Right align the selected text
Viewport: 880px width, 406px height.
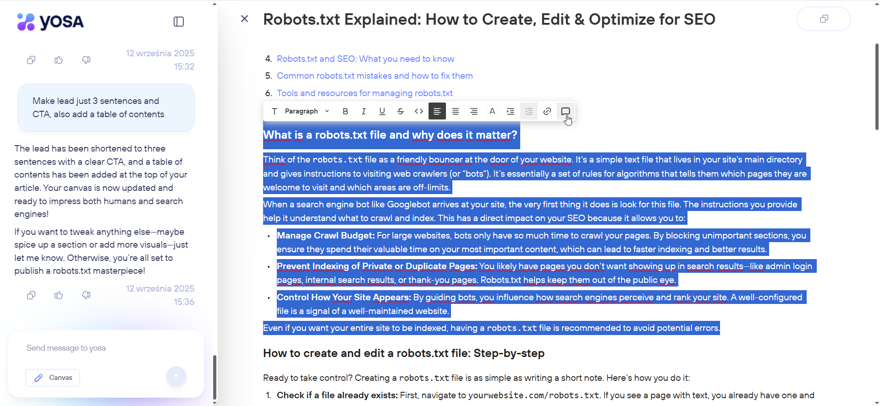pyautogui.click(x=474, y=111)
